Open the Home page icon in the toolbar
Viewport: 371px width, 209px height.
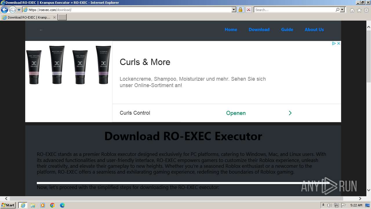[352, 10]
